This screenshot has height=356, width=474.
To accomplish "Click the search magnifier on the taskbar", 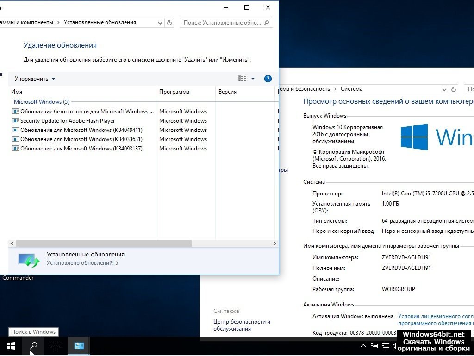I will (x=33, y=346).
